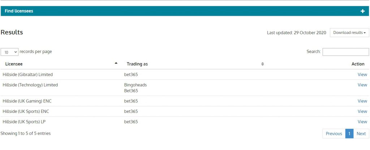This screenshot has height=150, width=370.
Task: Go to Next results page
Action: (361, 134)
